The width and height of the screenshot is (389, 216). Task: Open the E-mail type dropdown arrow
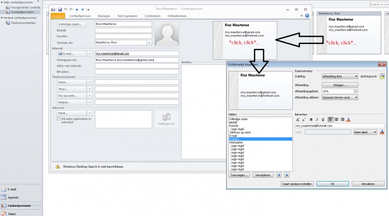coord(89,53)
